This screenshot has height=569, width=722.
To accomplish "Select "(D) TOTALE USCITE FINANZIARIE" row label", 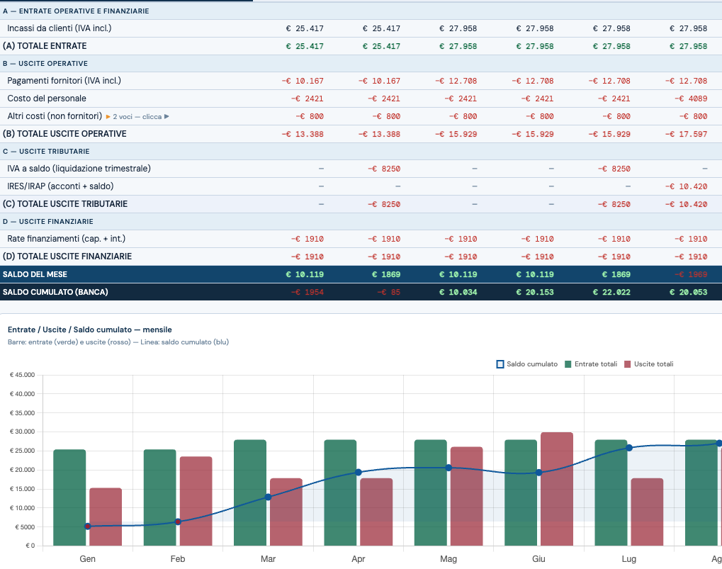I will [67, 257].
